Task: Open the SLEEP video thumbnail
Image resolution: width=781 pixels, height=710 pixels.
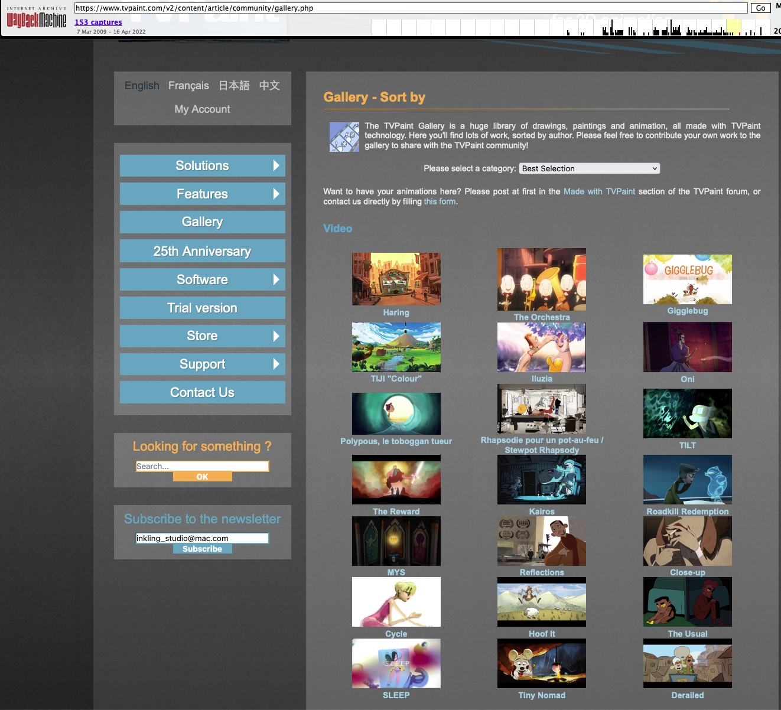Action: 396,663
